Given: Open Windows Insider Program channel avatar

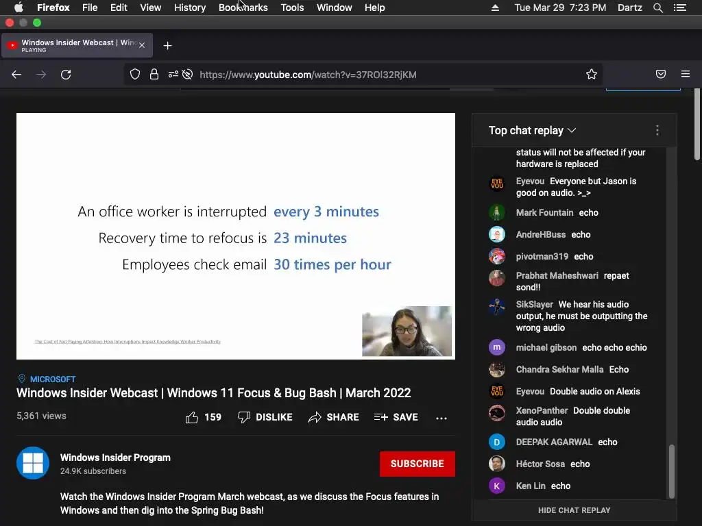Looking at the screenshot, I should (33, 463).
